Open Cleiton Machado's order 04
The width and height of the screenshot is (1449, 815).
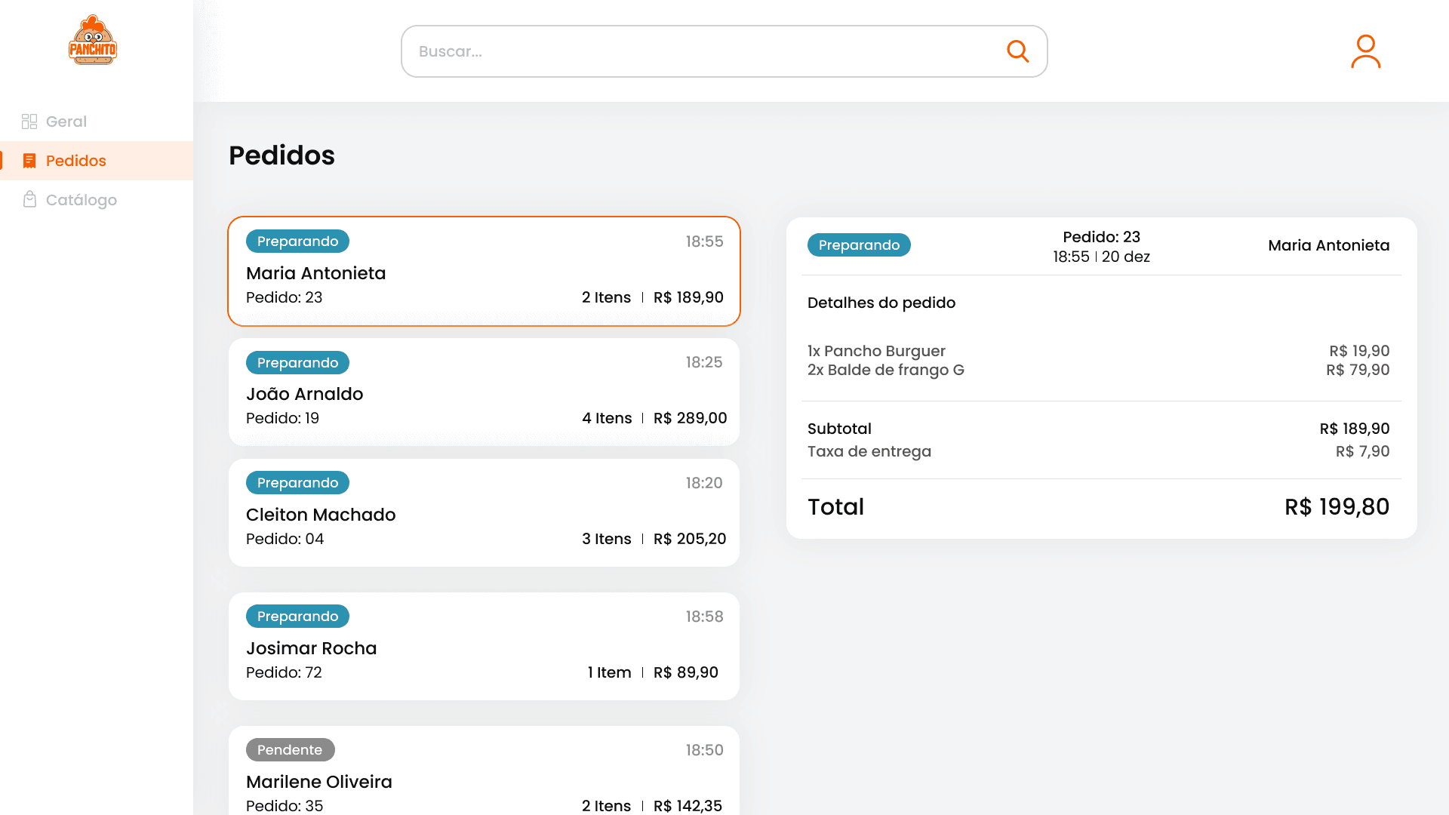(484, 513)
